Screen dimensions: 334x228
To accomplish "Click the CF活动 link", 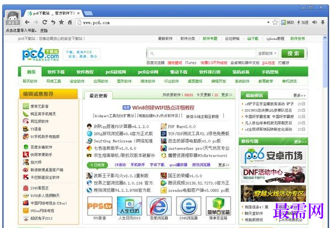I will pos(120,165).
